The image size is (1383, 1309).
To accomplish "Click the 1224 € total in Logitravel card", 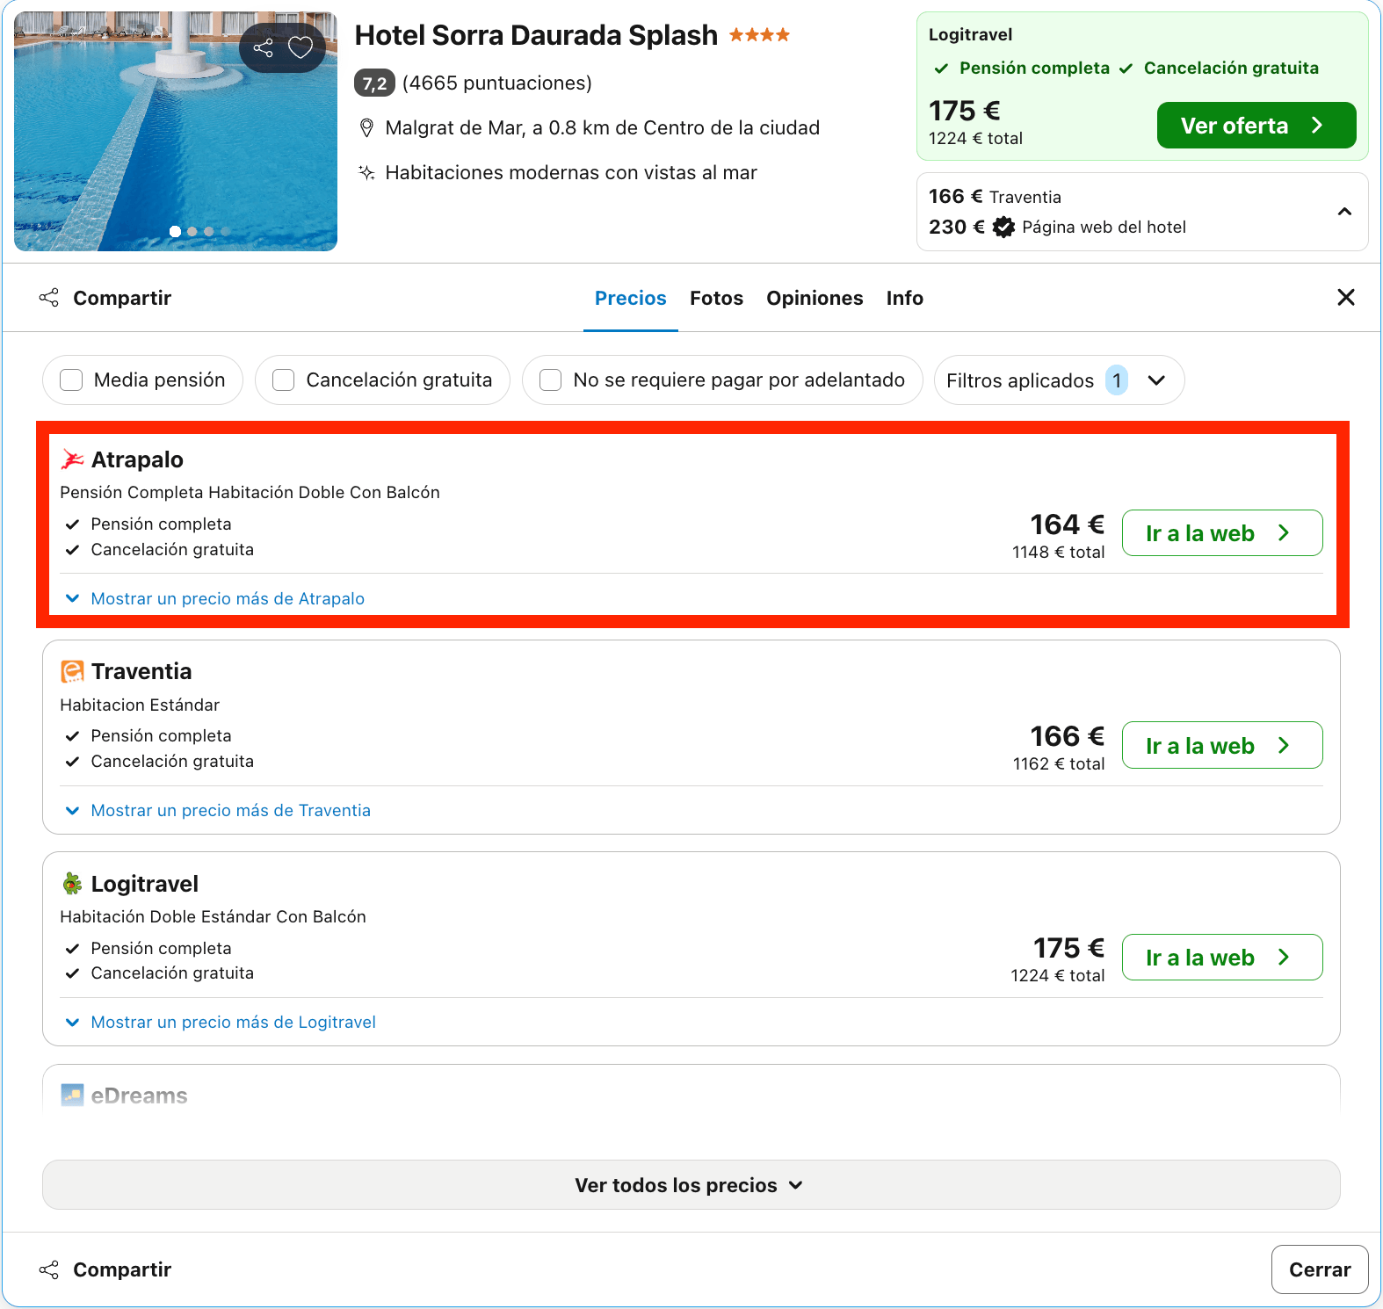I will [x=1057, y=975].
